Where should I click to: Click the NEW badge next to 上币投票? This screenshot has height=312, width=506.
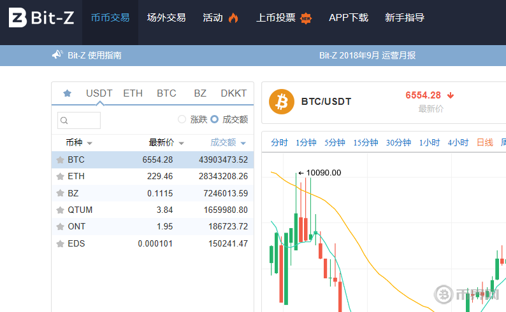306,18
